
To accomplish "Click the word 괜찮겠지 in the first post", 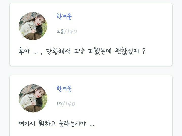I will coord(127,51).
